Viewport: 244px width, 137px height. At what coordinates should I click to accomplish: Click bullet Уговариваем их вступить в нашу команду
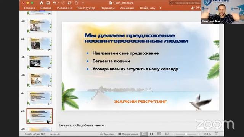pyautogui.click(x=135, y=69)
